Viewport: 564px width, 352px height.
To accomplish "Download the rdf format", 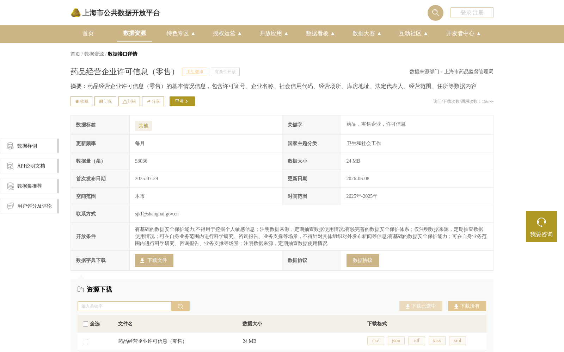I will click(x=417, y=341).
